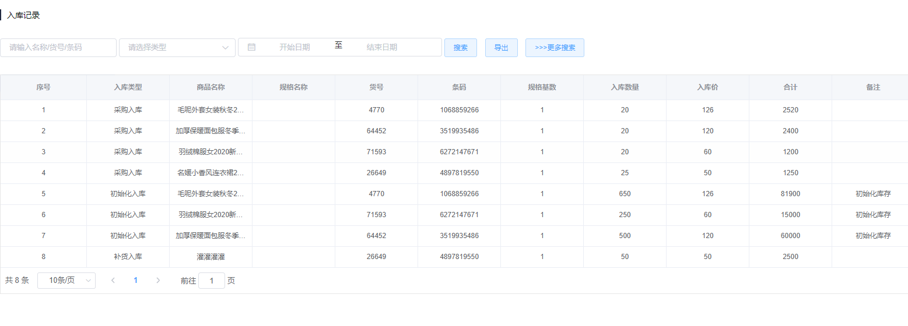Click the 开始日期 start date field
This screenshot has width=908, height=326.
tap(295, 47)
